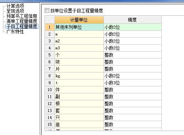The image size is (184, 135).
Task: Click precision cell for 其他未列单位
Action: coord(132,27)
